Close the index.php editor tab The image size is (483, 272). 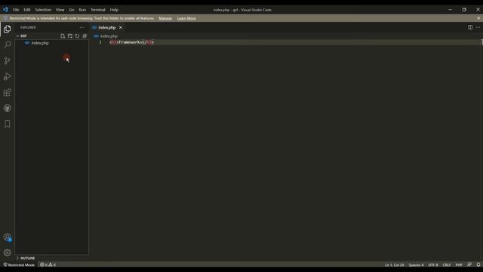pos(121,27)
